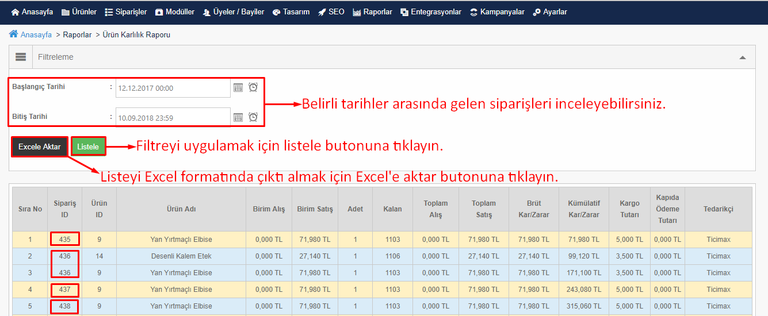Click the Toplam Alış column header
Image resolution: width=768 pixels, height=316 pixels.
coord(435,209)
